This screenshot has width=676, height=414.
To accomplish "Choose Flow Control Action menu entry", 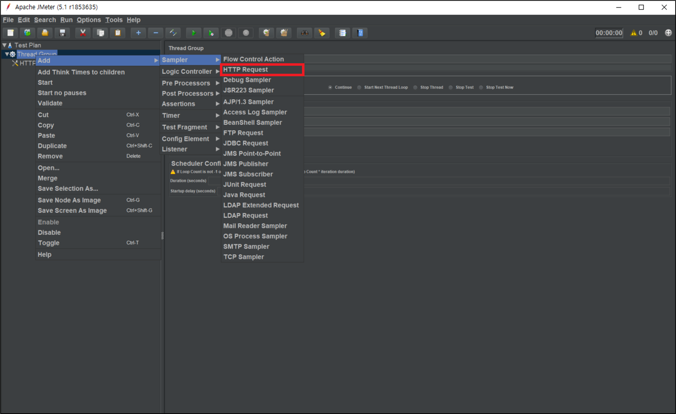I will pyautogui.click(x=262, y=59).
